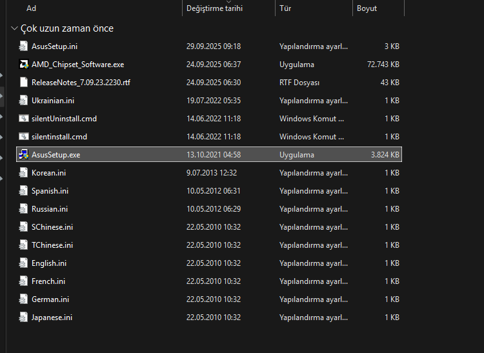Select the file name silentUninstall.cmd
This screenshot has height=353, width=484.
(64, 119)
